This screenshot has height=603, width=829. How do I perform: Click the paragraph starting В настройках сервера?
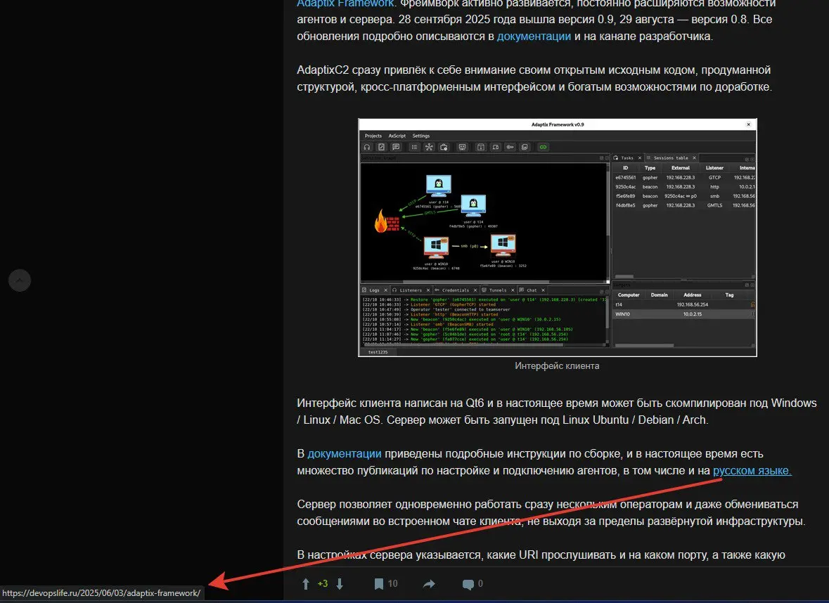541,555
